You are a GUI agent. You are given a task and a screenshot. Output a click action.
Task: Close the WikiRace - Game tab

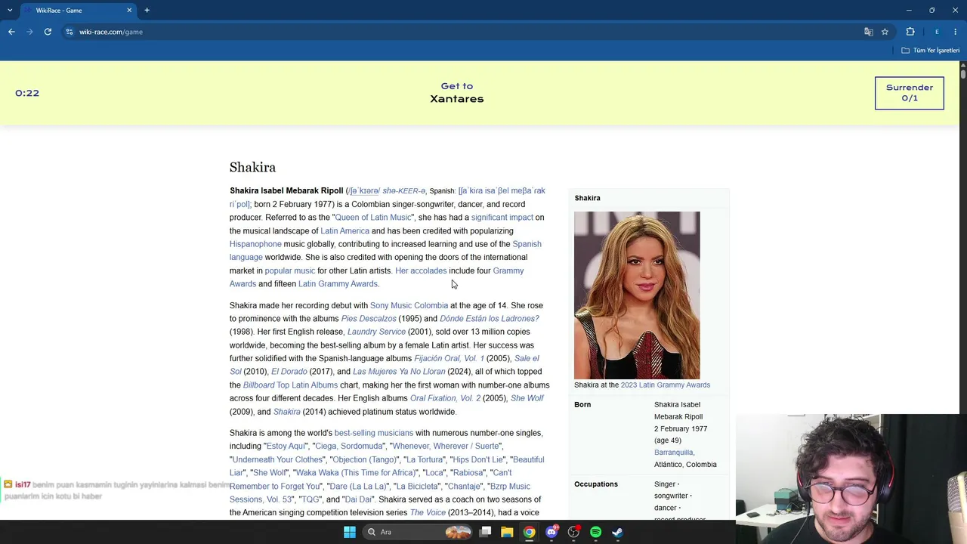click(129, 11)
